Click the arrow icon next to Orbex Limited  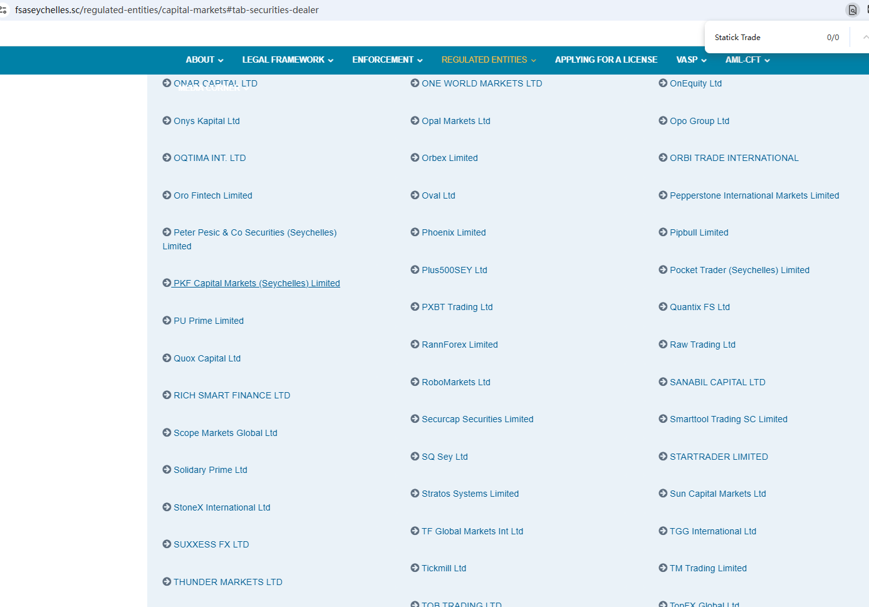pos(415,157)
